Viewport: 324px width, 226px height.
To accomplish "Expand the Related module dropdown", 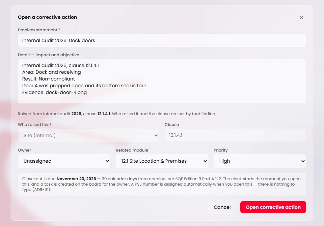I will point(162,161).
